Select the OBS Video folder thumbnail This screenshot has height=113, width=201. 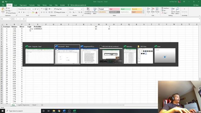coord(145,54)
